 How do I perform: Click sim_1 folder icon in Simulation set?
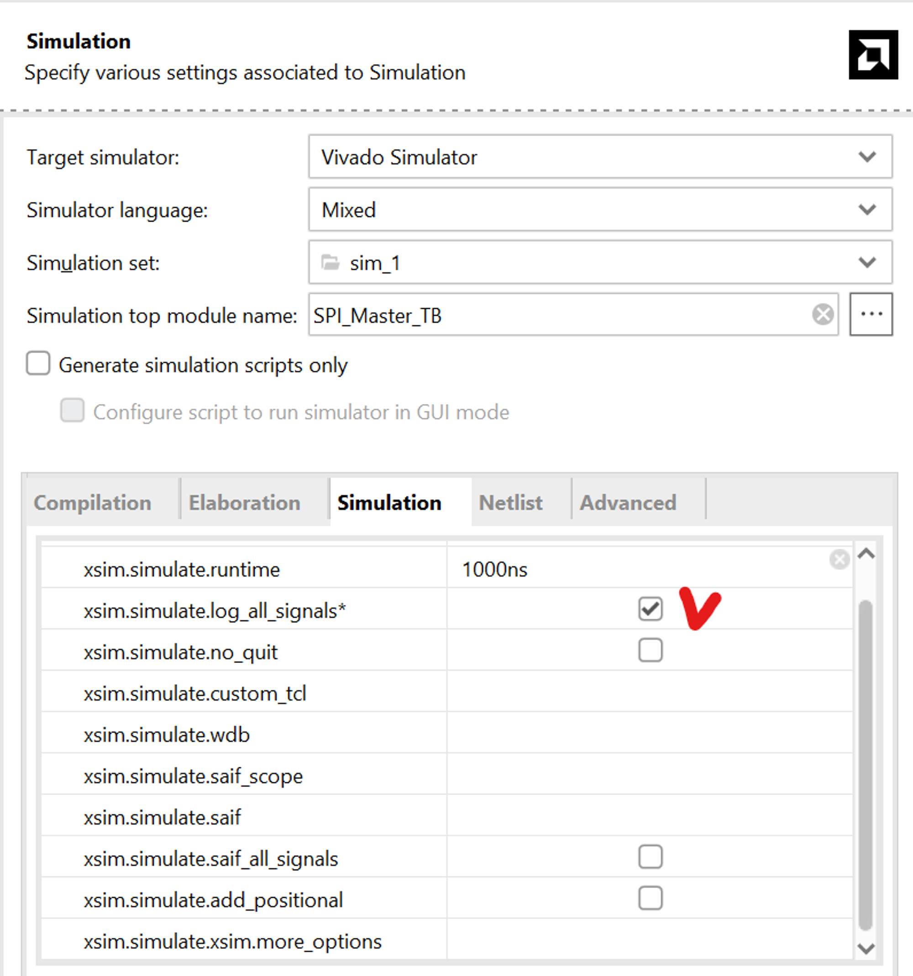(330, 263)
